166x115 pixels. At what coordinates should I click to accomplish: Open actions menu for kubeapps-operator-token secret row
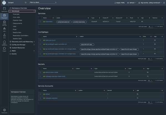coord(40,76)
